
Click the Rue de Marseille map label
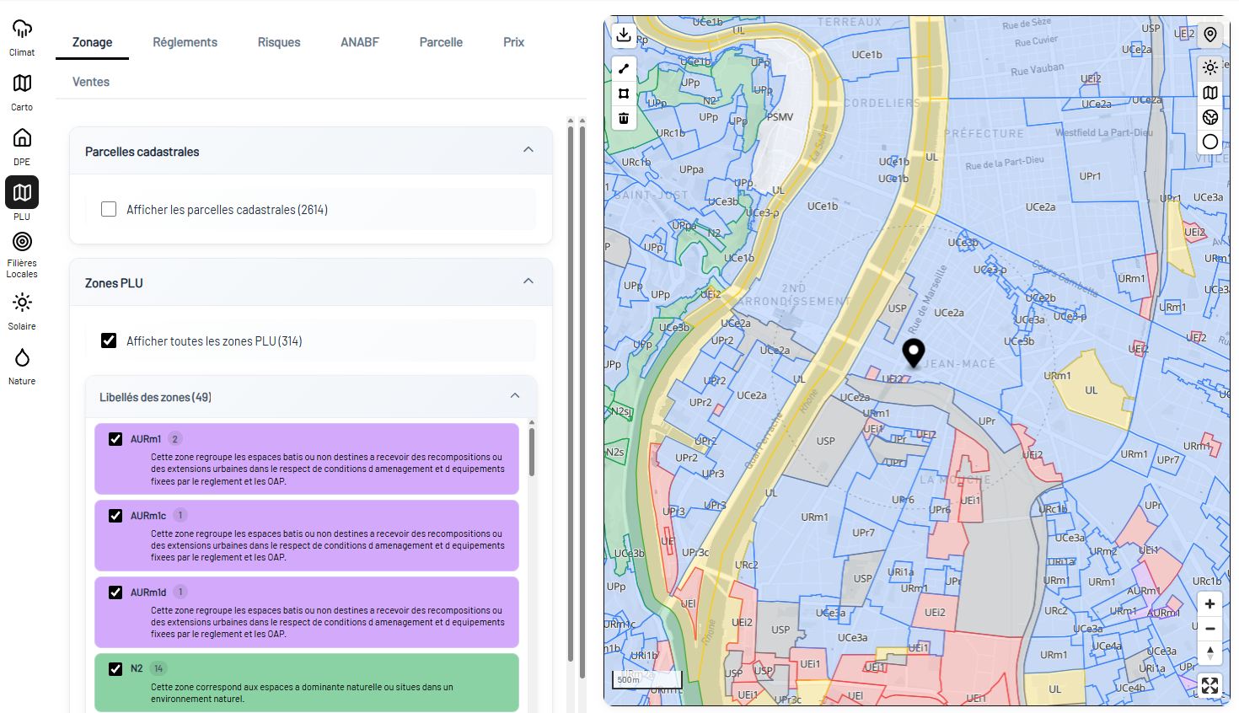[928, 298]
